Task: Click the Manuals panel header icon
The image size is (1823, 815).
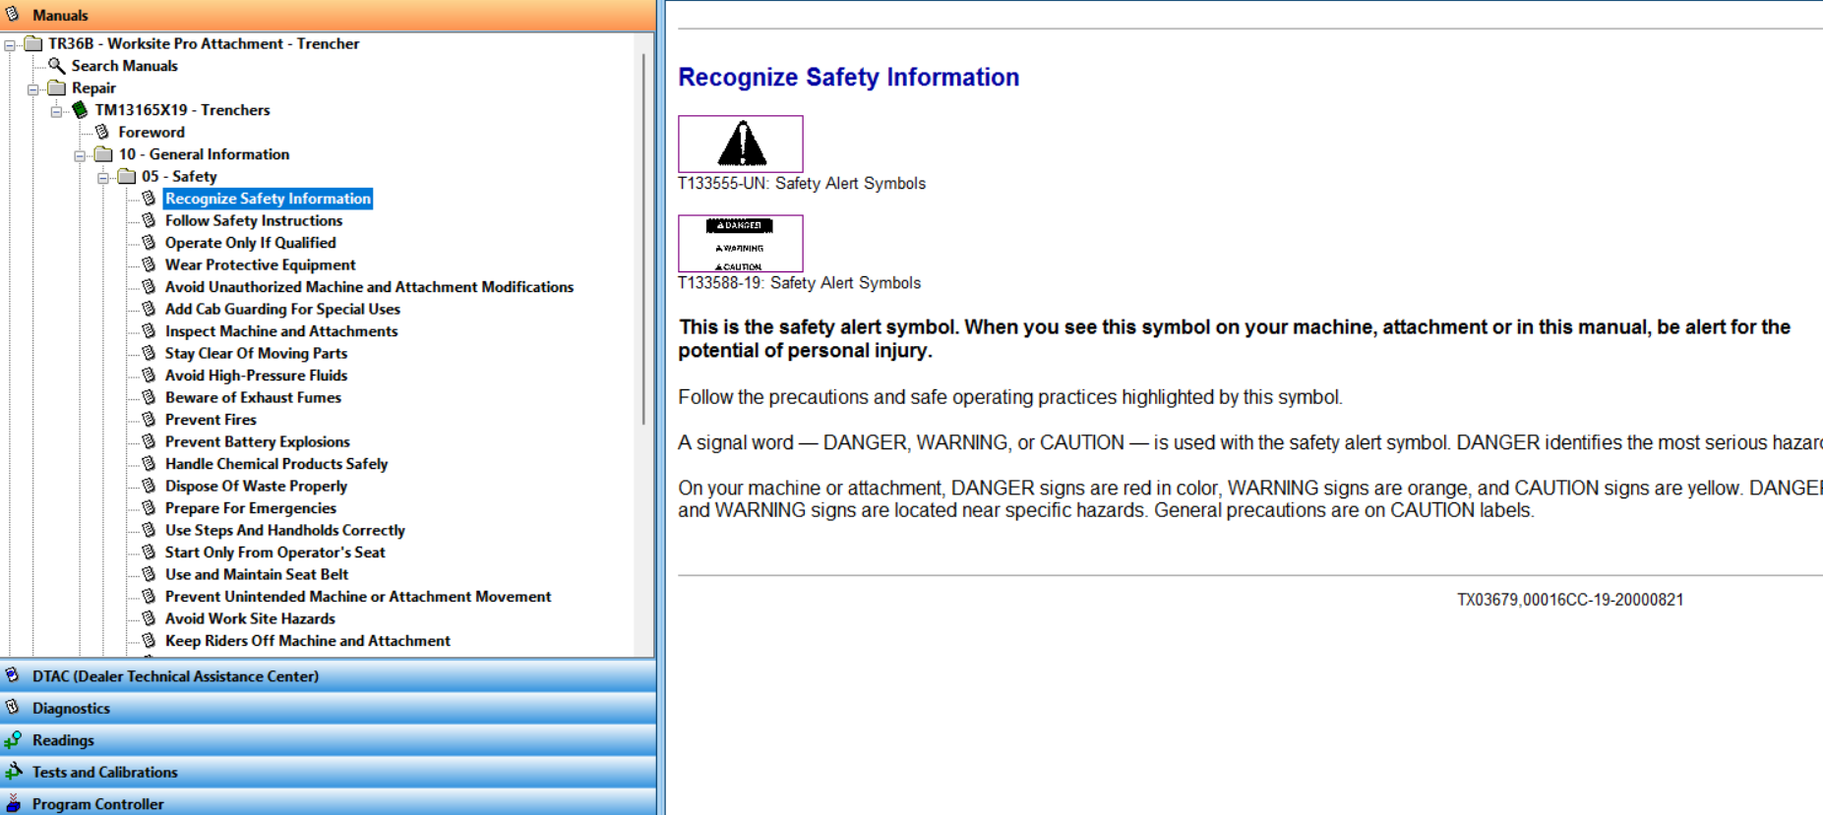Action: pyautogui.click(x=13, y=14)
